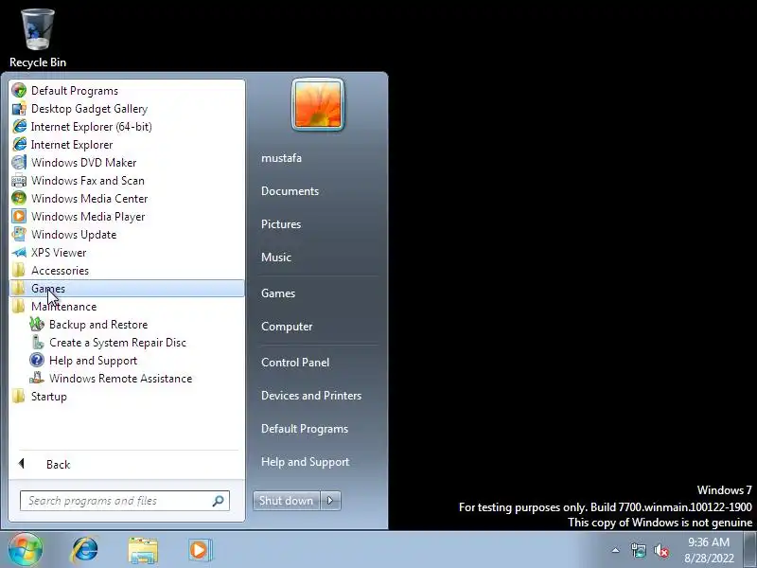This screenshot has height=568, width=757.
Task: Open Computer from the right pane
Action: click(x=287, y=327)
